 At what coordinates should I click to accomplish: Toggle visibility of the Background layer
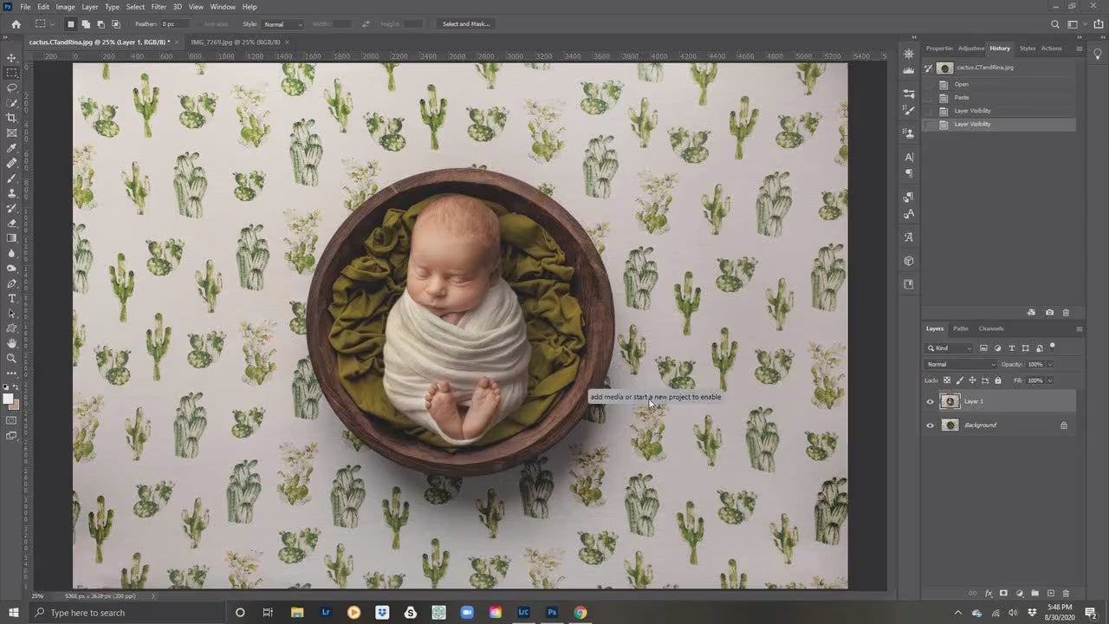(x=930, y=425)
